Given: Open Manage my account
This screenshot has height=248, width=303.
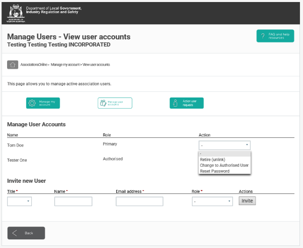Looking at the screenshot, I should click(43, 103).
